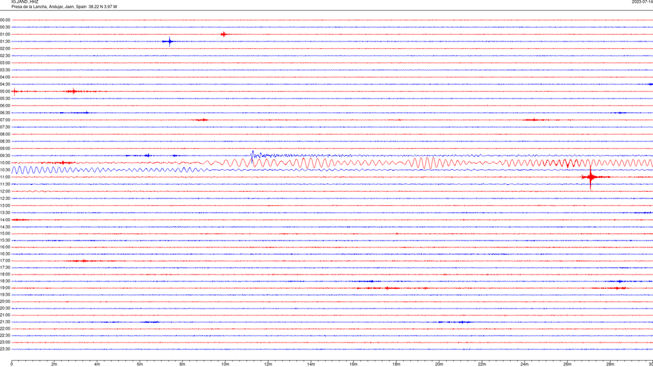Click the 06:30 time label
This screenshot has height=367, width=653.
5,113
